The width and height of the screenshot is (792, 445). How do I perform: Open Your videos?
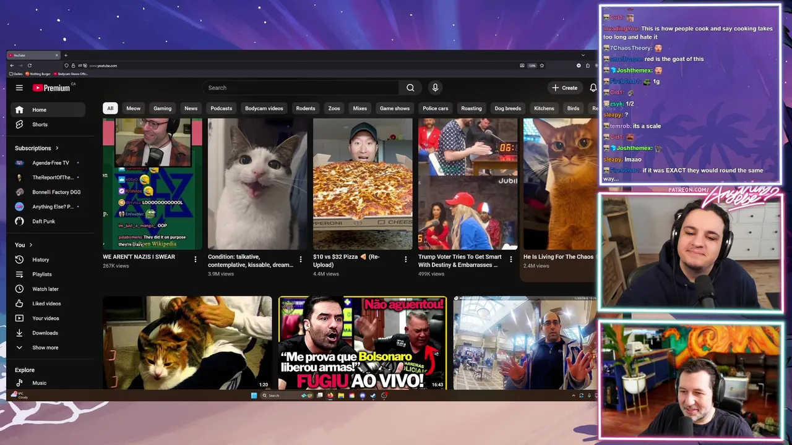pyautogui.click(x=48, y=318)
